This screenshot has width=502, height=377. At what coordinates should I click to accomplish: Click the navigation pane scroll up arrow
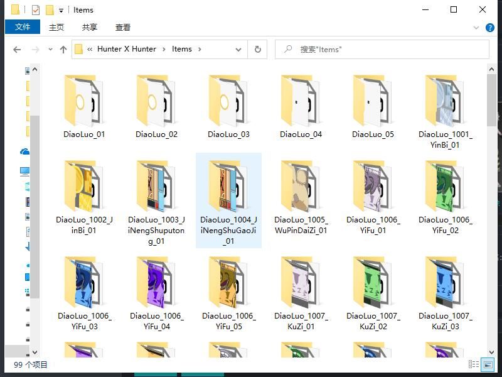click(x=35, y=69)
